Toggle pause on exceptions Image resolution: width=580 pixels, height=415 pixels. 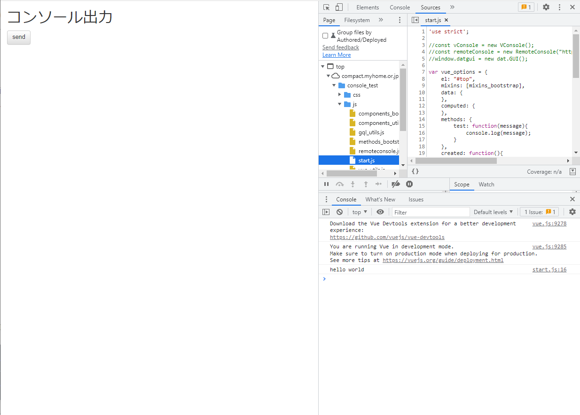pos(409,184)
